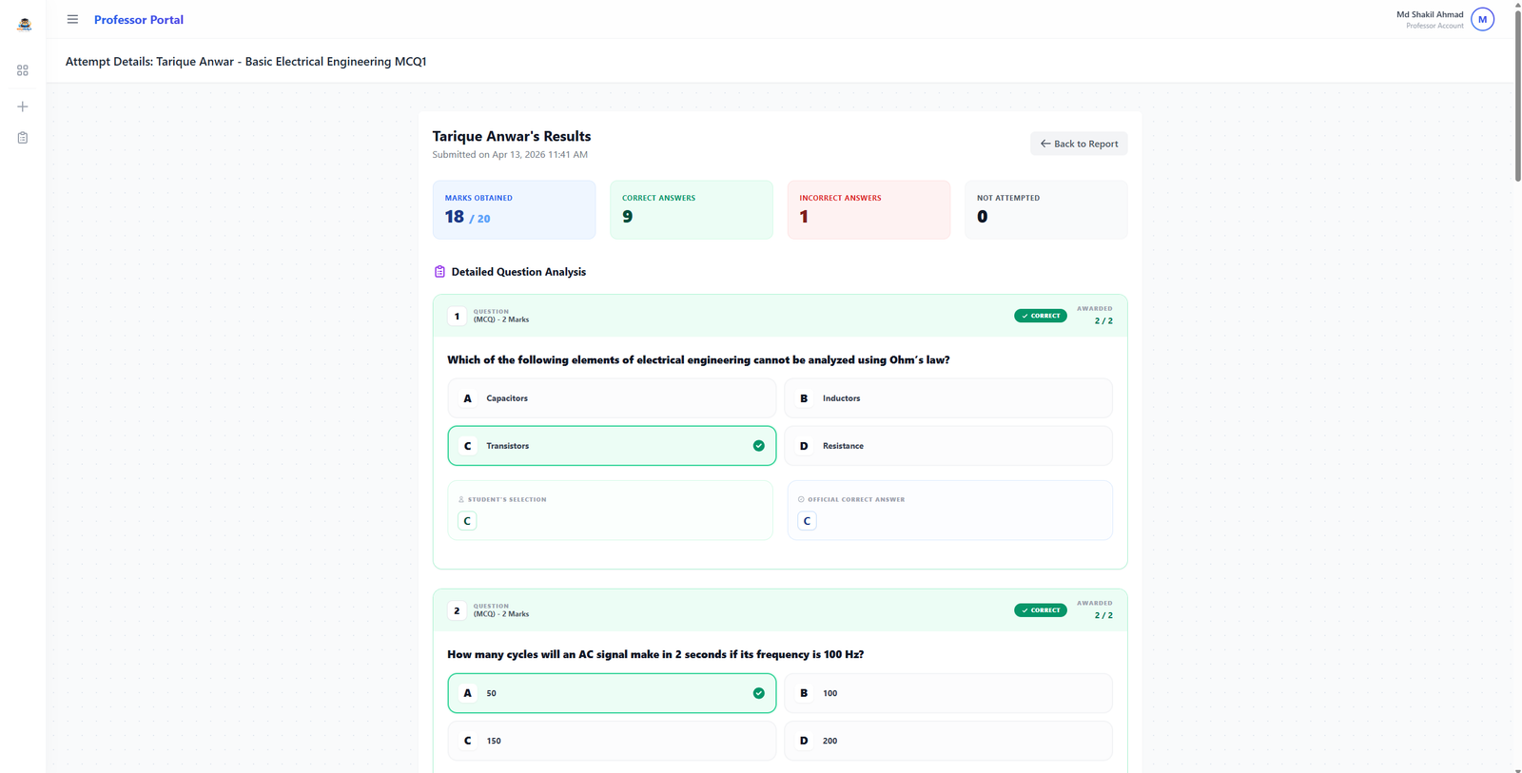
Task: Select option D Resistance
Action: [x=947, y=446]
